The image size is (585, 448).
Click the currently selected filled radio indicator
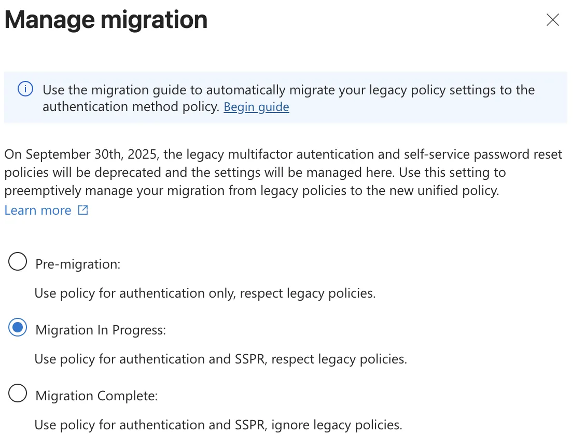click(x=17, y=328)
